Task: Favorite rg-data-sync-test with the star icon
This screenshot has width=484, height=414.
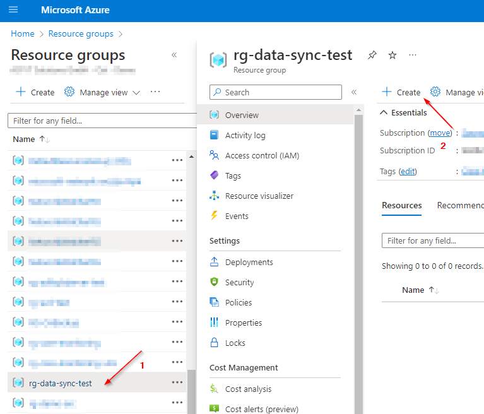Action: point(393,56)
